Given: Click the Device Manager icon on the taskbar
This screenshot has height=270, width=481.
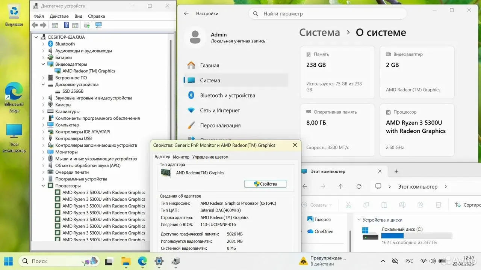Looking at the screenshot, I should tap(175, 261).
